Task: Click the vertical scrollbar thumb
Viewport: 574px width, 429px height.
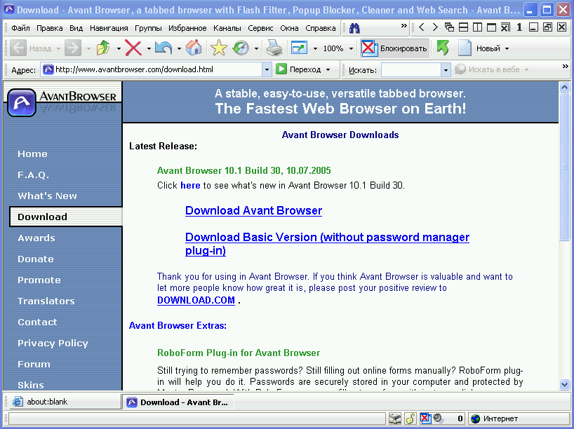Action: click(x=564, y=167)
